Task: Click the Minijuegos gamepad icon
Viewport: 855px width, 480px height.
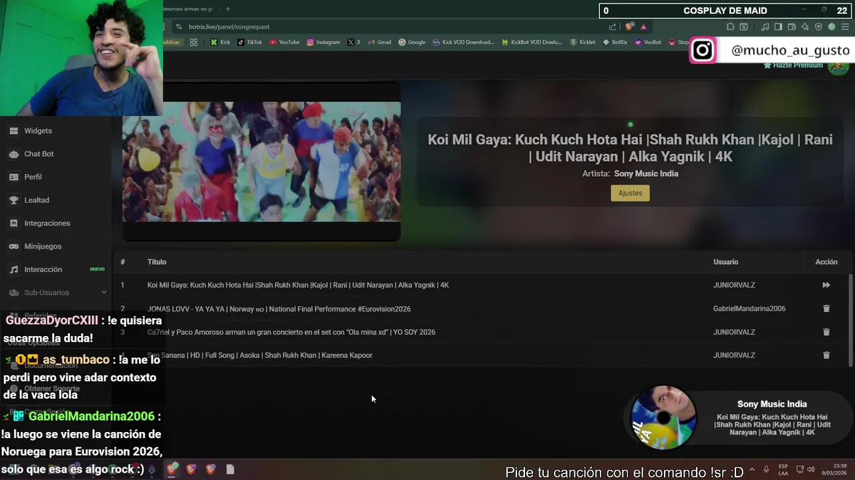Action: click(13, 247)
